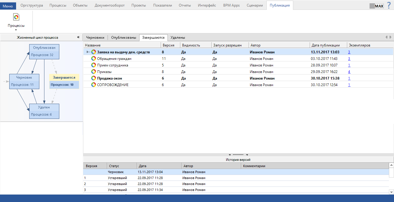
Task: Click the icon next to СОПРОВОЖДЕНИЕ
Action: pos(94,85)
